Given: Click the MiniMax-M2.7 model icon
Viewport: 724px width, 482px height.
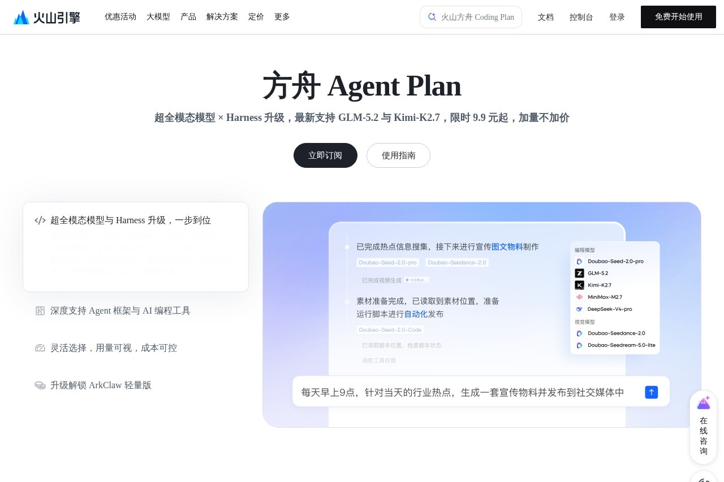Looking at the screenshot, I should 579,297.
